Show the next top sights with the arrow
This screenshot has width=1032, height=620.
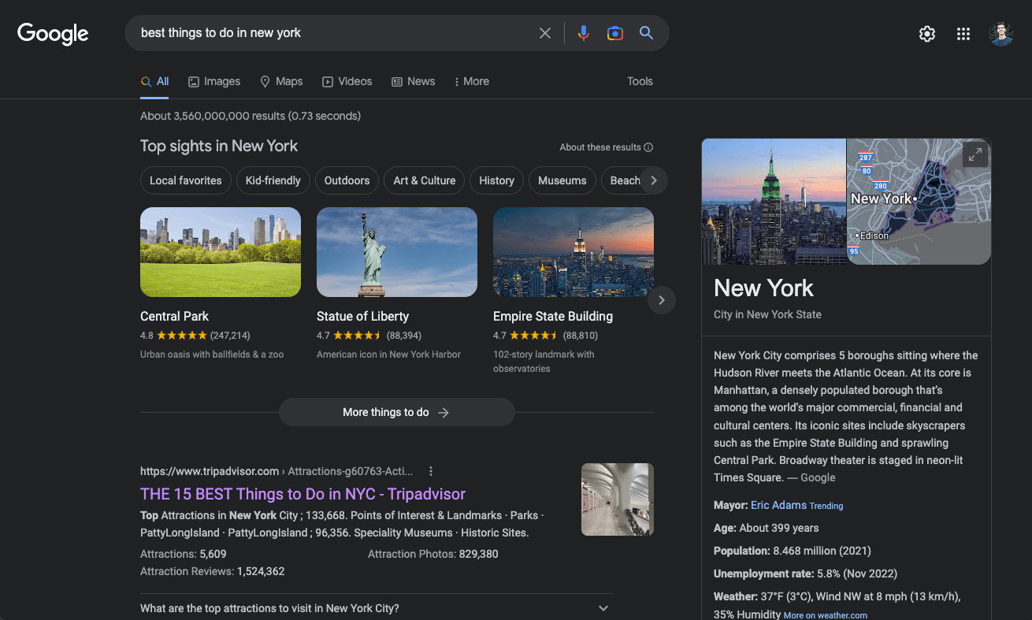(x=662, y=300)
